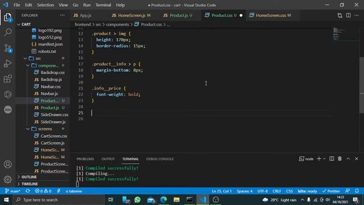
Task: Click the Prettier status item
Action: 331,191
